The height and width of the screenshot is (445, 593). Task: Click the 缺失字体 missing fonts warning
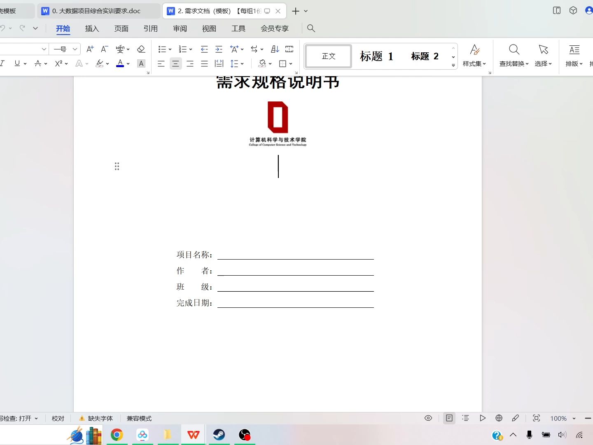[x=96, y=418]
